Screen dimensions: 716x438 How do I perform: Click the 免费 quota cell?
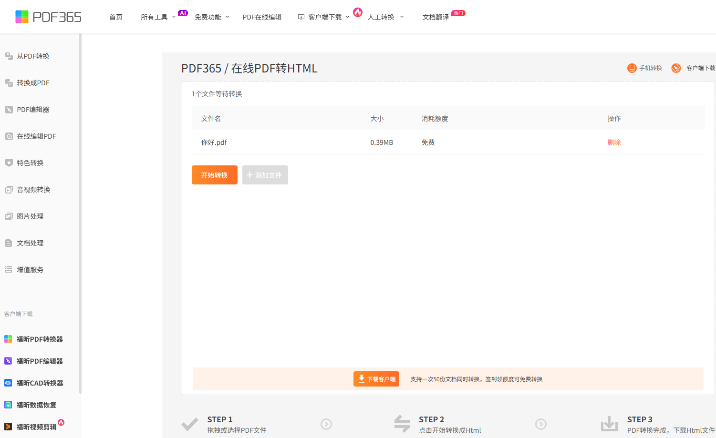tap(428, 143)
